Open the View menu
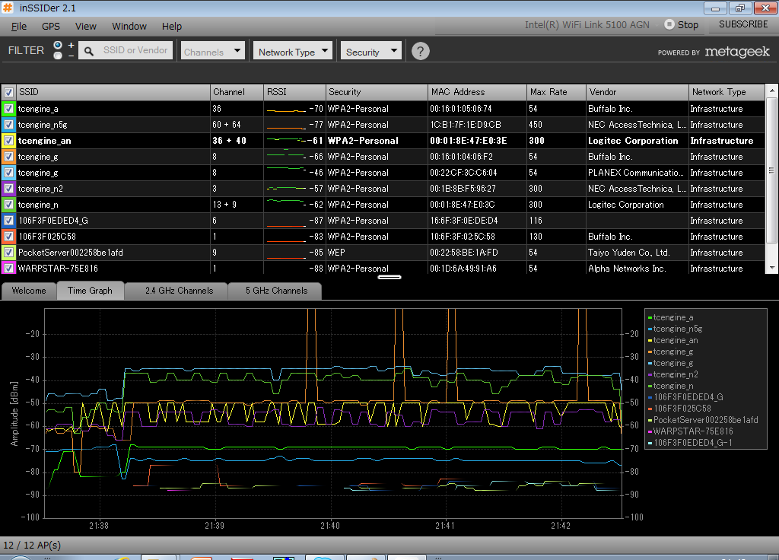 click(x=86, y=27)
